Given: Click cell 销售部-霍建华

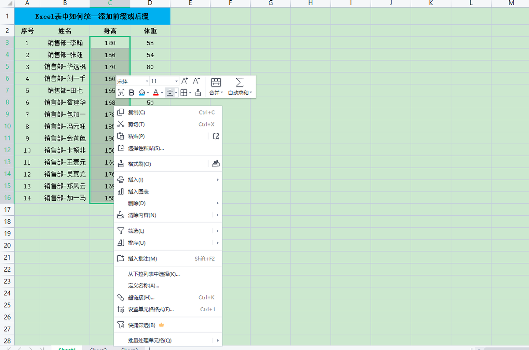Looking at the screenshot, I should pyautogui.click(x=65, y=103).
